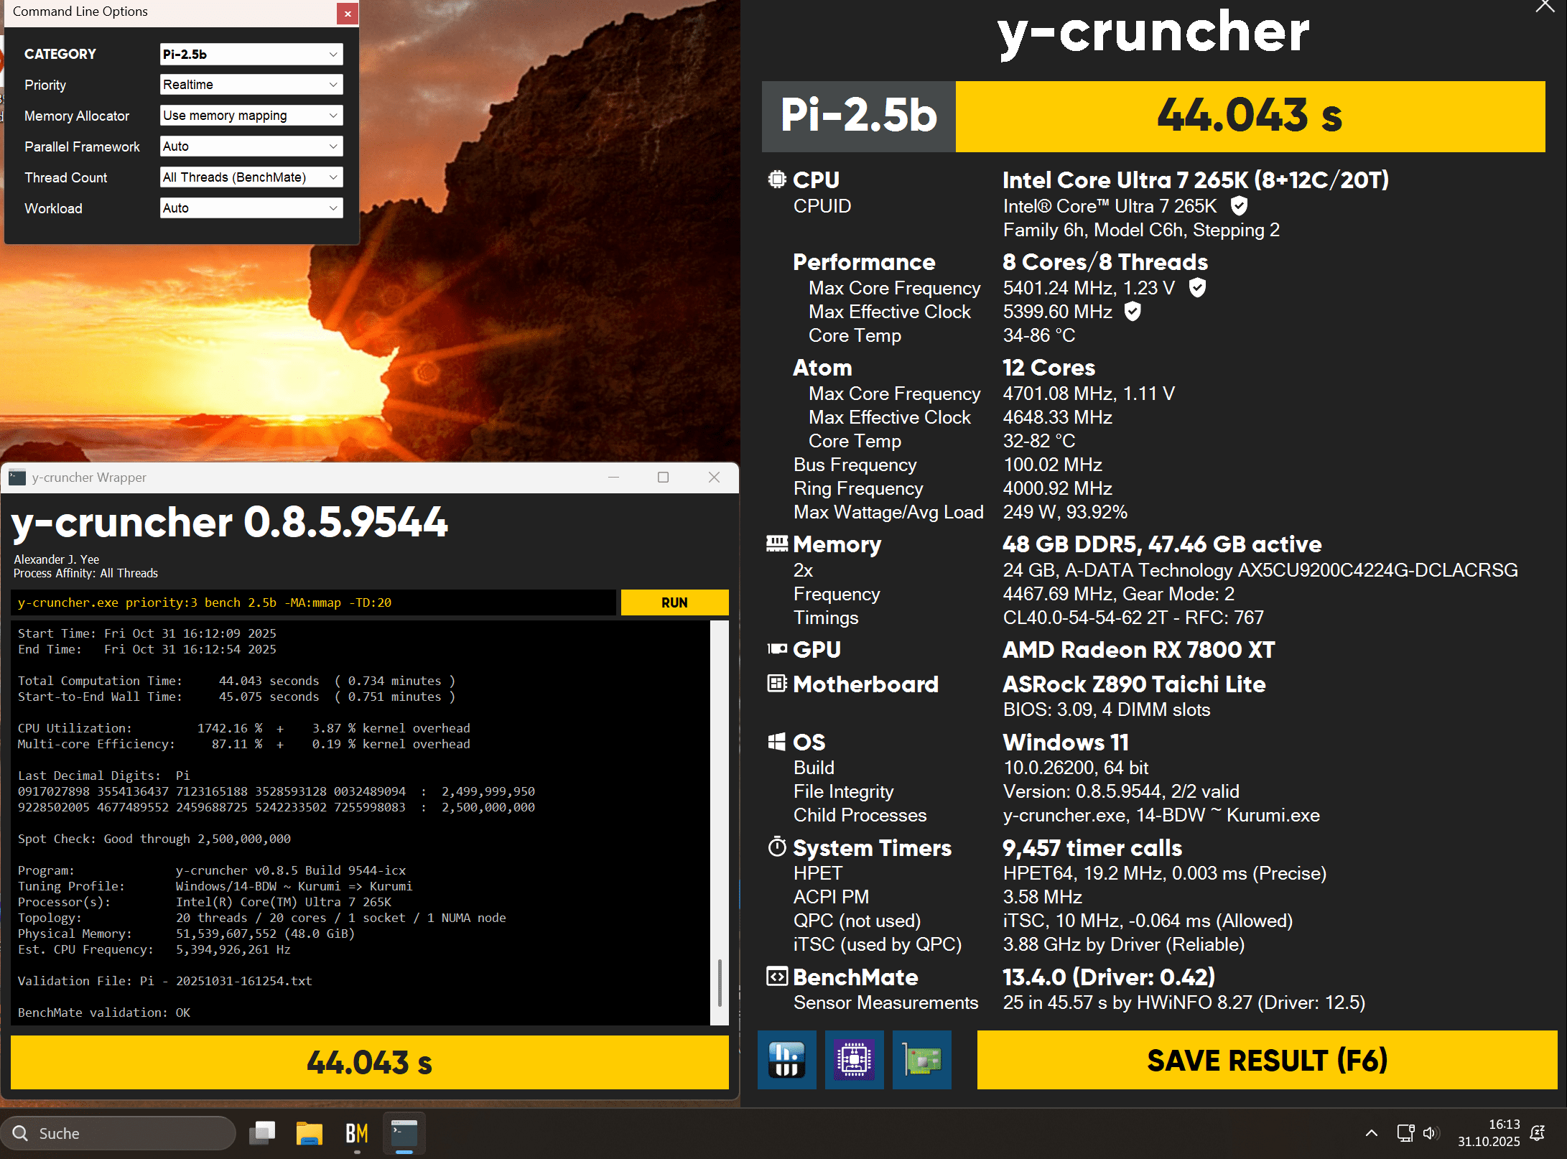Show hidden system tray icons
The width and height of the screenshot is (1567, 1159).
pyautogui.click(x=1371, y=1133)
